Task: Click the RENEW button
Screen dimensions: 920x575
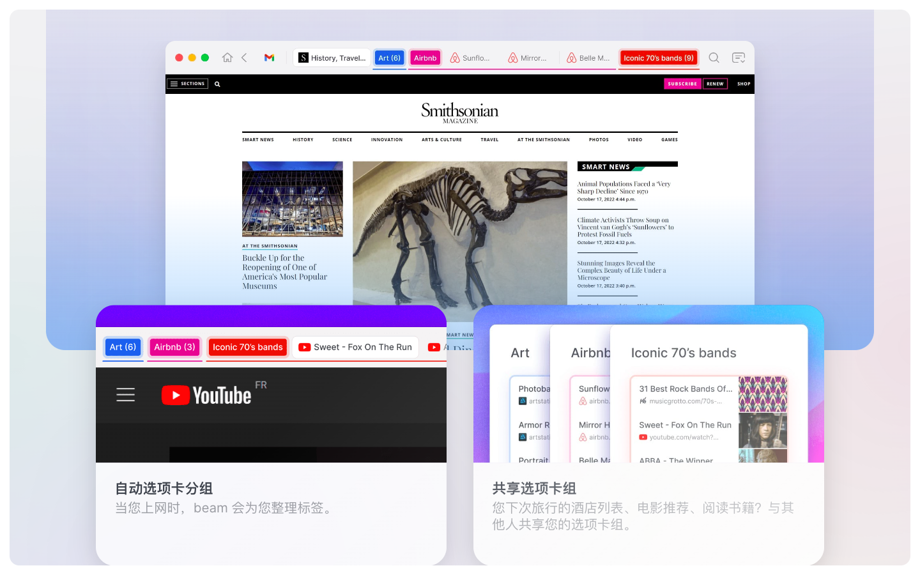Action: (715, 84)
